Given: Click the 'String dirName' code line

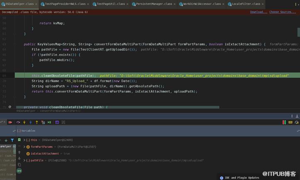Looking at the screenshot, I should (x=84, y=81).
